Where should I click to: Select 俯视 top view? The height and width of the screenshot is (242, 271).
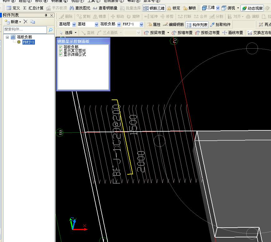(228, 8)
